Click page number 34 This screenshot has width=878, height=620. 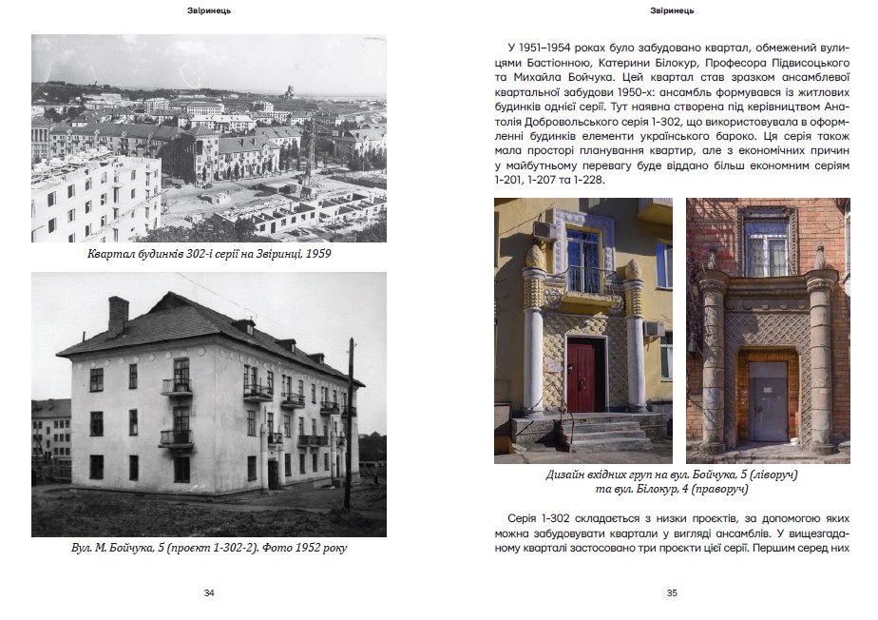point(209,593)
